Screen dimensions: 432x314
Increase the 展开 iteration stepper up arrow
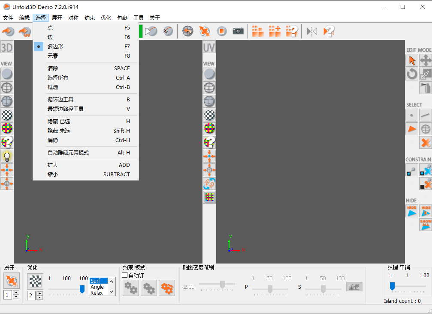[x=16, y=293]
